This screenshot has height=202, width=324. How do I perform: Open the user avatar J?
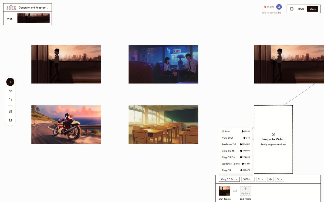279,7
